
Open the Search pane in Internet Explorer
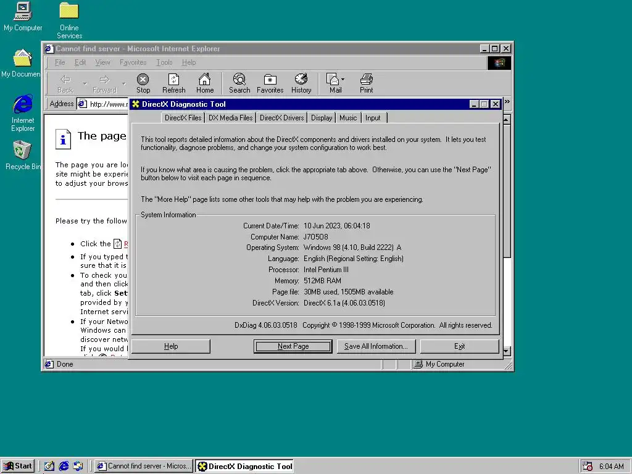click(239, 84)
